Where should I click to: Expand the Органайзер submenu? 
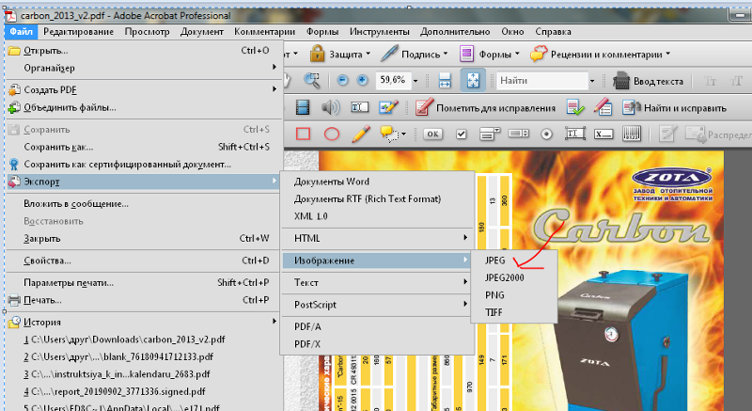pyautogui.click(x=143, y=68)
